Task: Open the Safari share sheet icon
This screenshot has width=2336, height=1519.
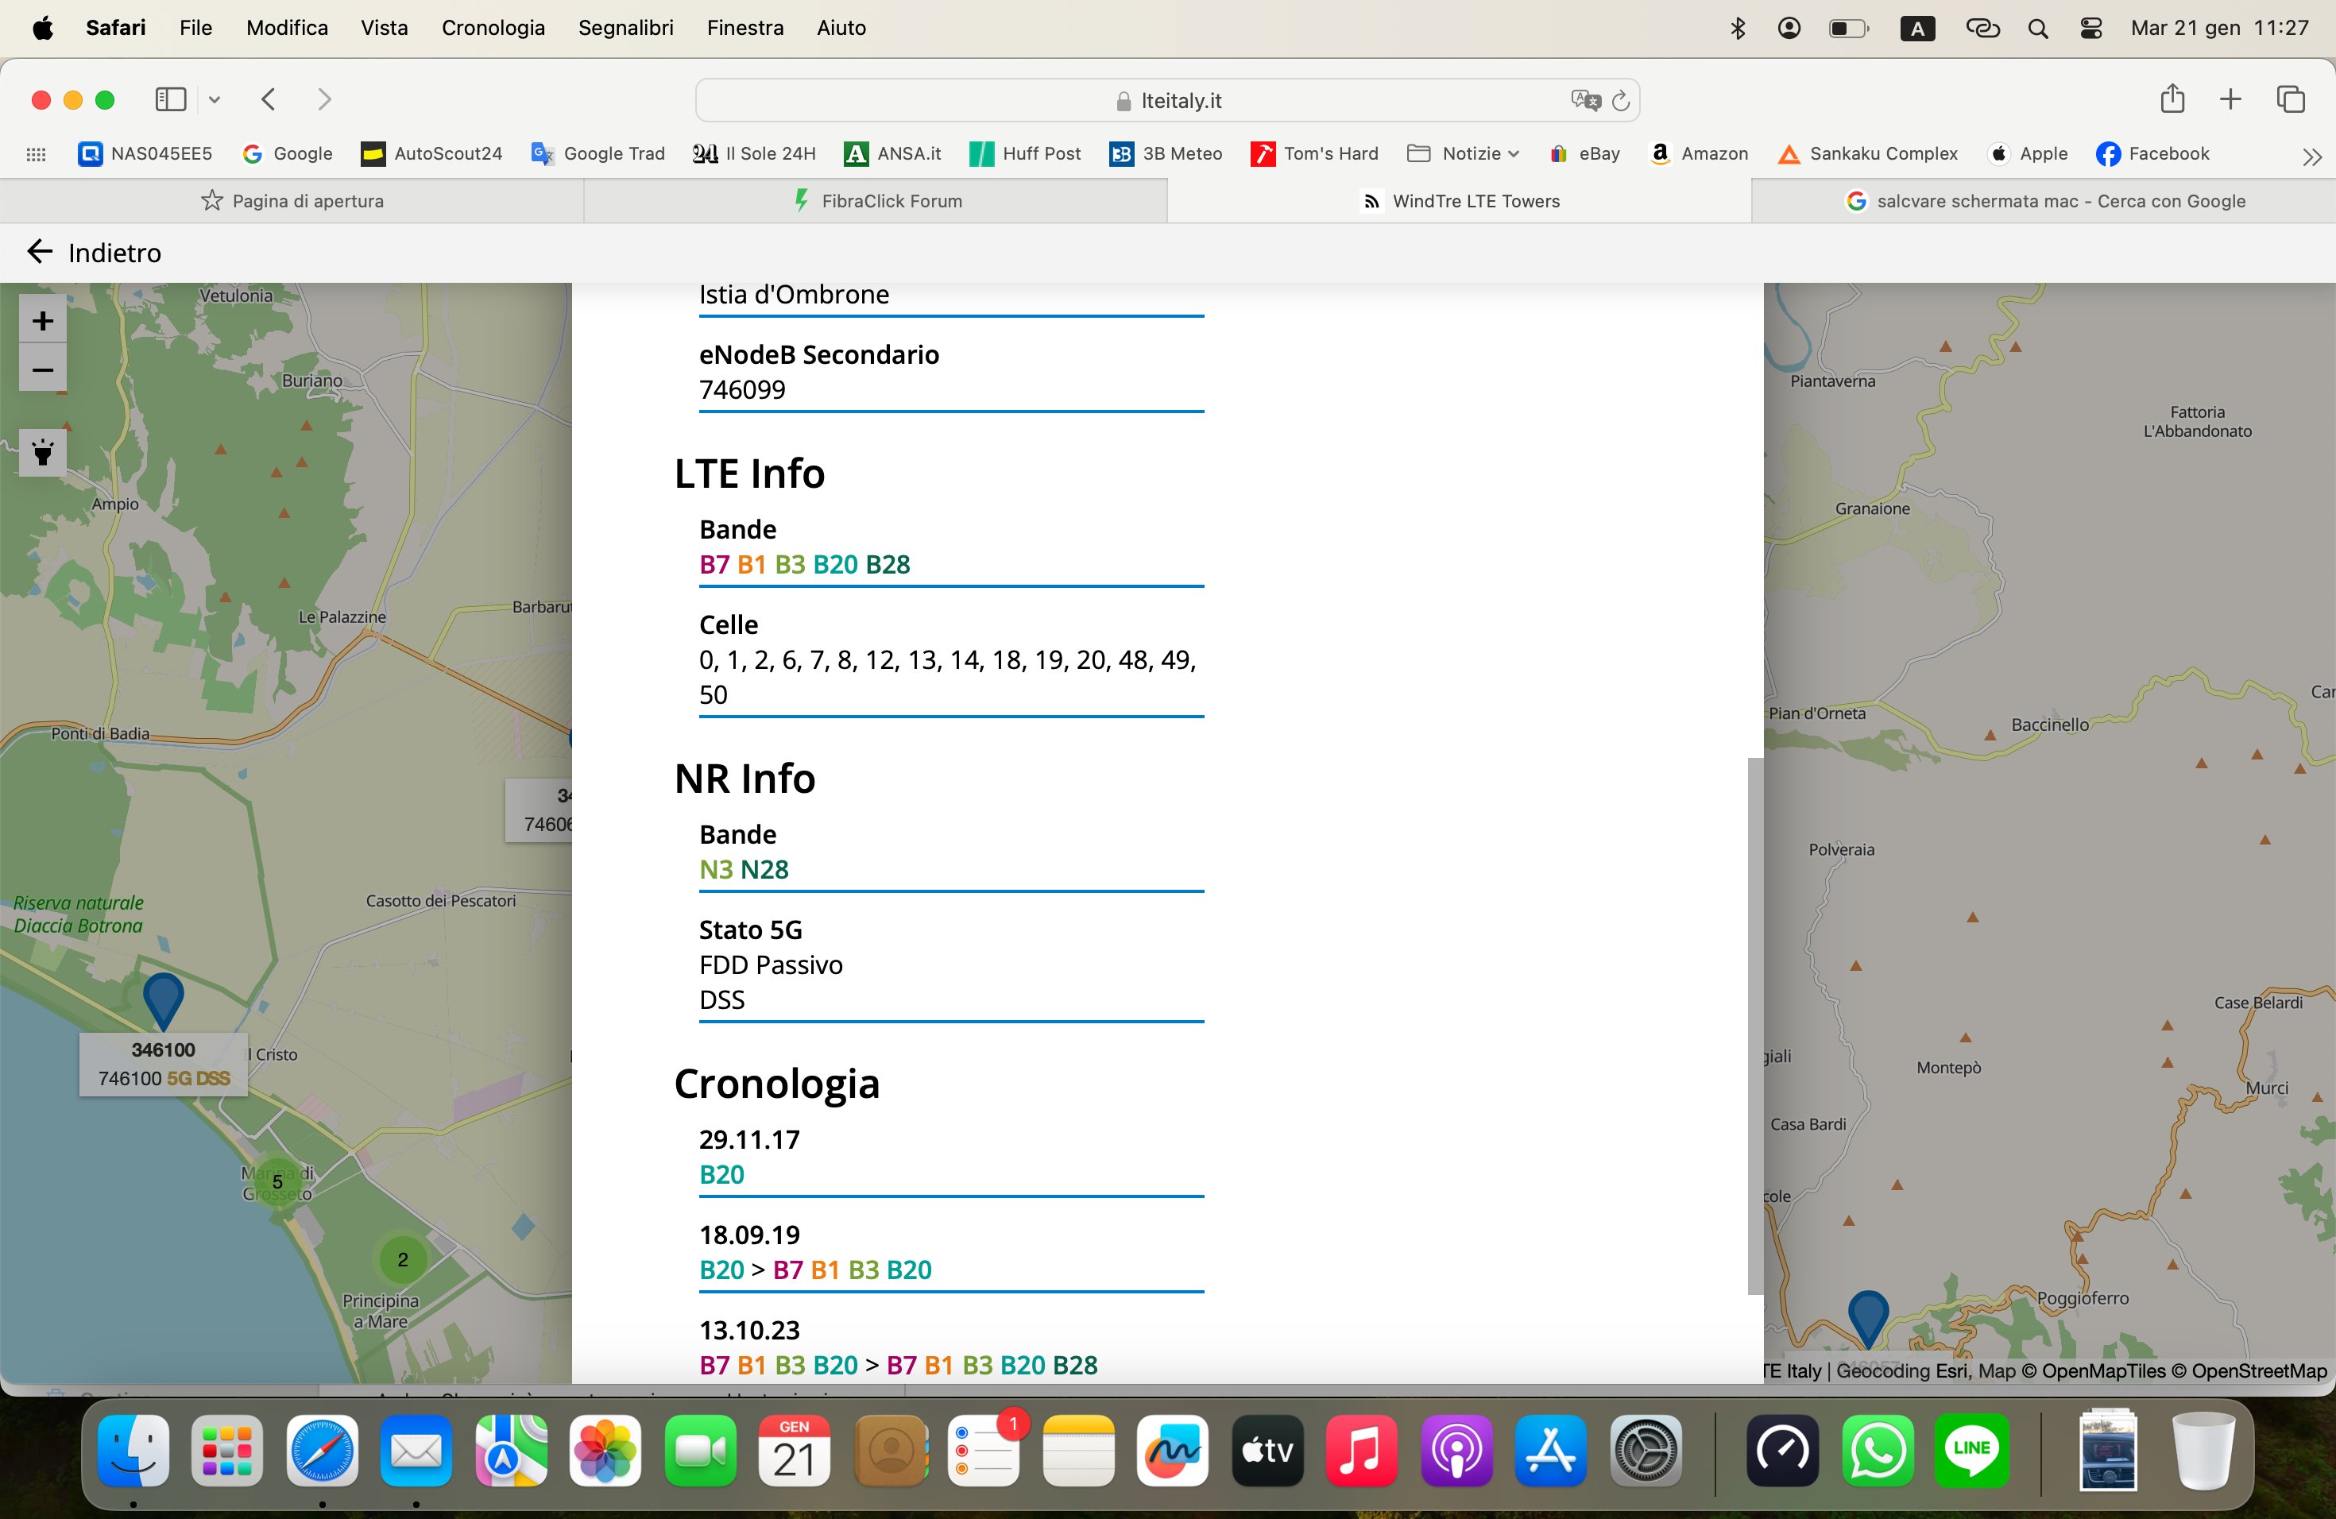Action: [2172, 99]
